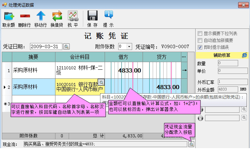This screenshot has width=250, height=154.
Task: Select the 摘要 cell in row 1
Action: coord(33,70)
